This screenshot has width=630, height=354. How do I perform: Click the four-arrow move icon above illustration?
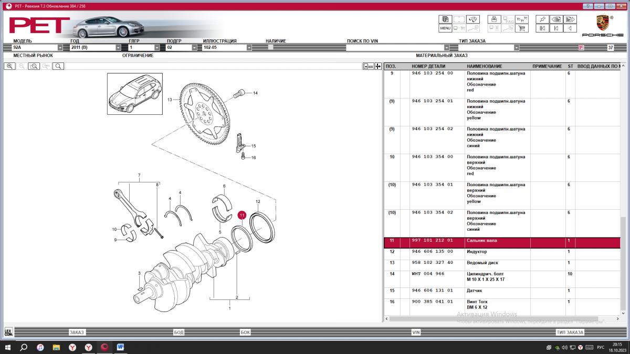(x=378, y=66)
